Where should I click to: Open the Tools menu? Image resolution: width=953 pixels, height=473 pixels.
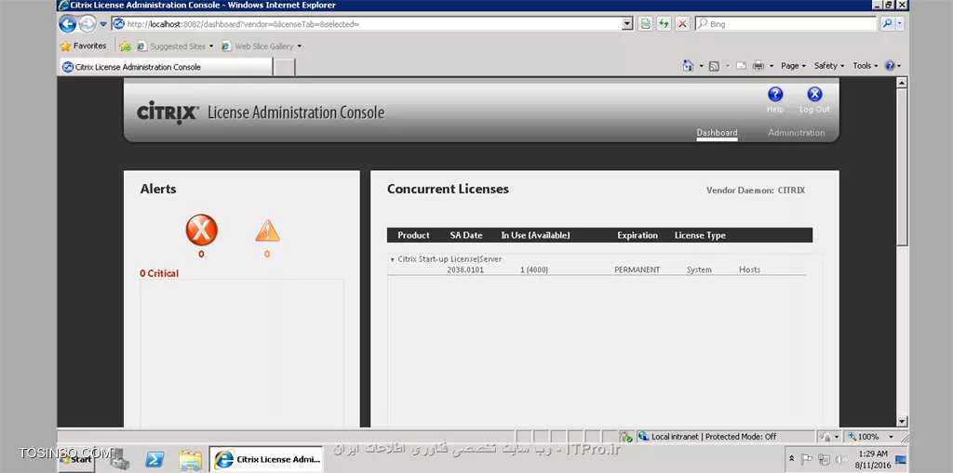pos(865,66)
